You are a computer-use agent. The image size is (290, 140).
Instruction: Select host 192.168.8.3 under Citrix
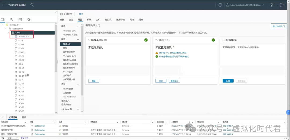(23, 37)
